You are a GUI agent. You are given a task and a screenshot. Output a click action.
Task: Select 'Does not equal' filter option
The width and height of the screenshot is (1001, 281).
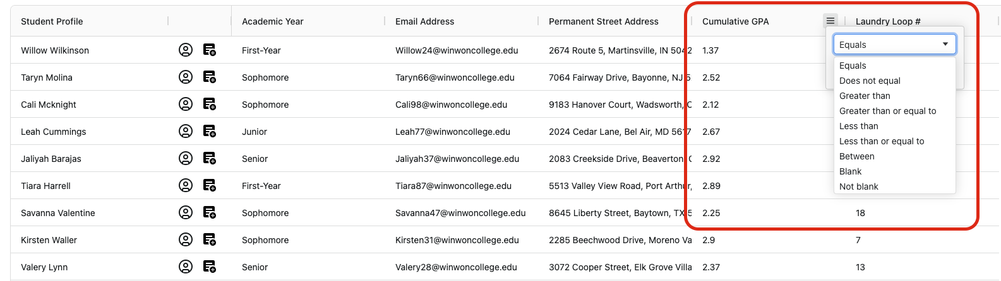(870, 81)
